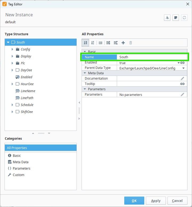The image size is (192, 207).
Task: Select the Basic category
Action: pyautogui.click(x=17, y=155)
